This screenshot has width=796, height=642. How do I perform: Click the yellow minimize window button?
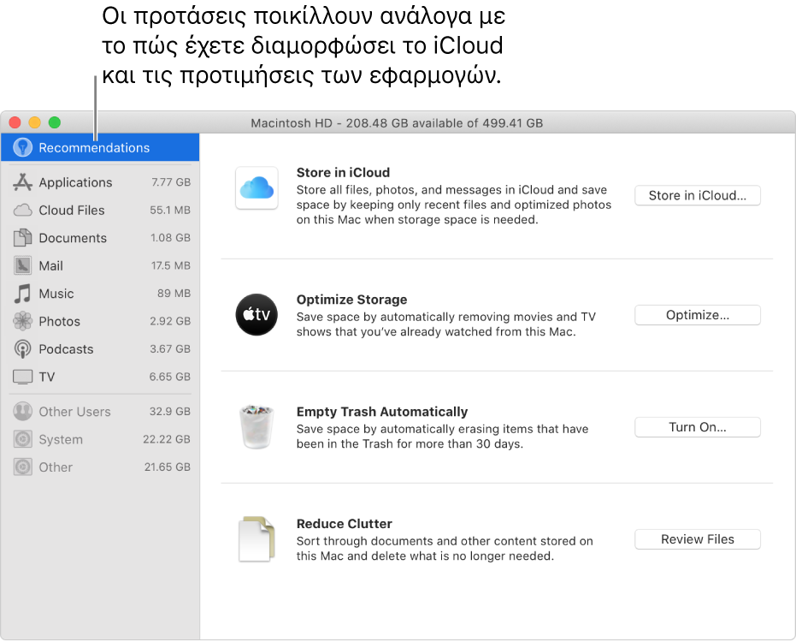(x=34, y=122)
